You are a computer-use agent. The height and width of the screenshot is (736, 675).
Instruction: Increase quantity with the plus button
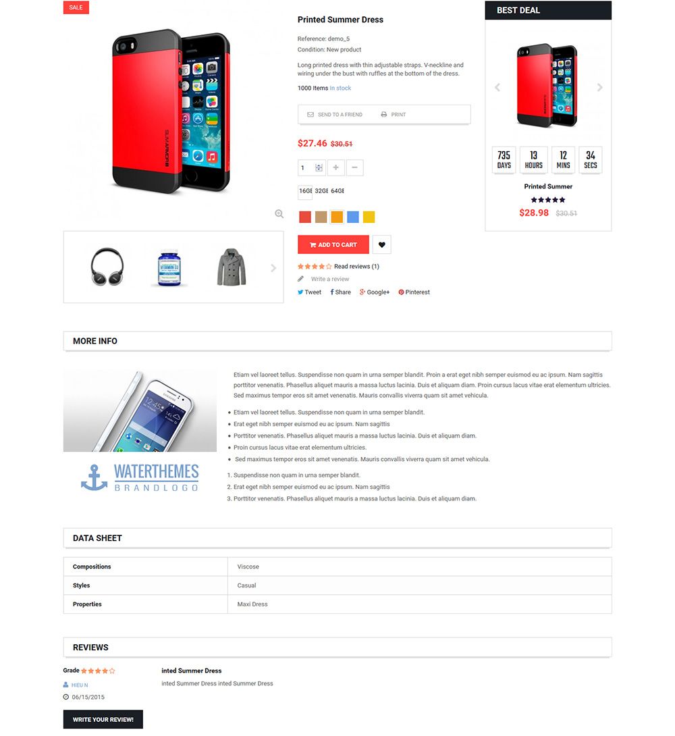point(336,167)
